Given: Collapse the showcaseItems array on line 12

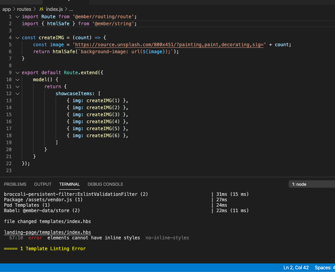Looking at the screenshot, I should pyautogui.click(x=17, y=93).
